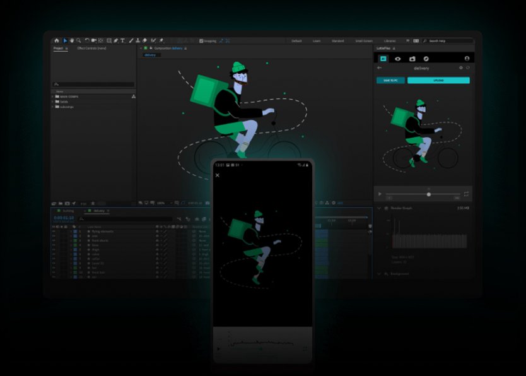The image size is (526, 376).
Task: Toggle visibility of the base layer
Action: [x=54, y=245]
